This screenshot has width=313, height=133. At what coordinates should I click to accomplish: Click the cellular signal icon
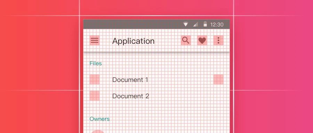(195, 24)
